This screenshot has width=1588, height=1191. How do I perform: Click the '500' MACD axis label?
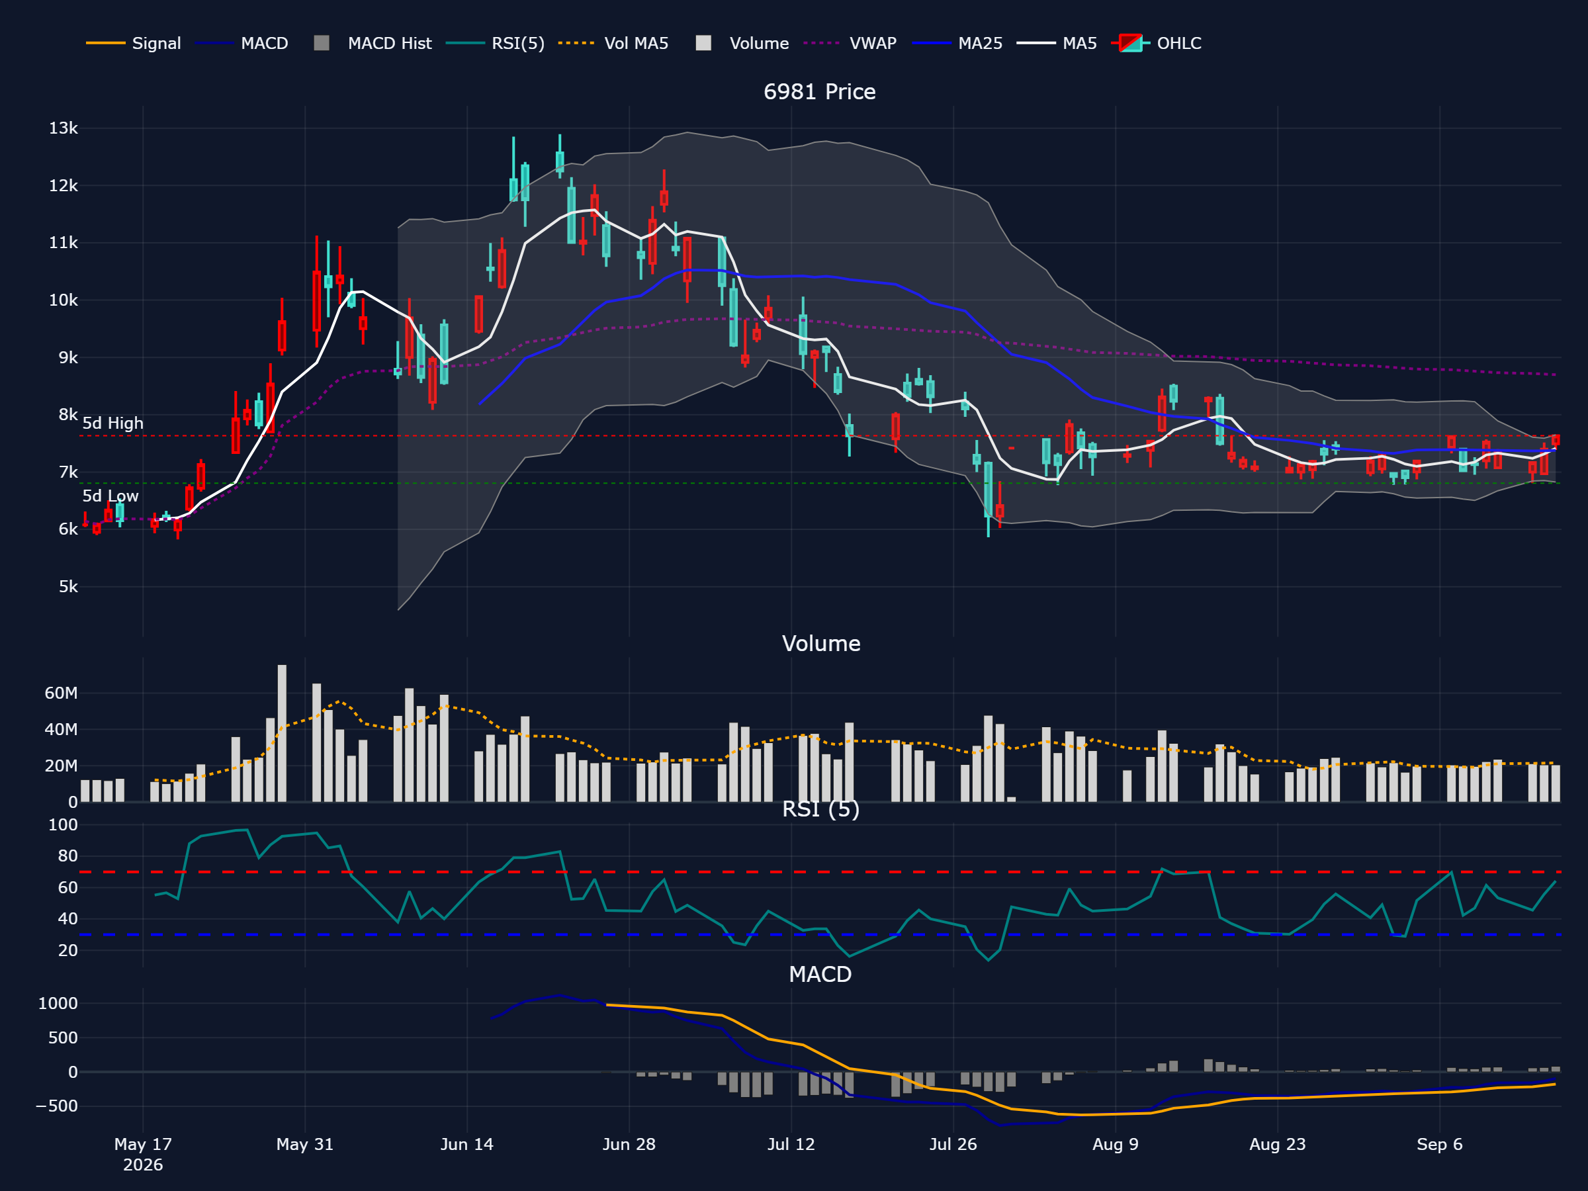click(63, 1037)
